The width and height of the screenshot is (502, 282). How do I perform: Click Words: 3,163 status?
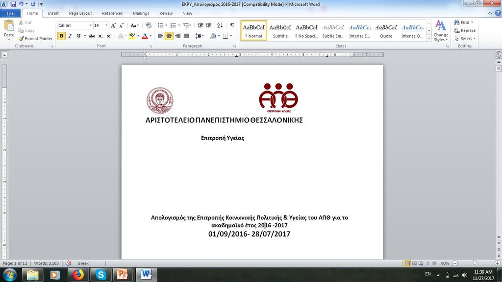coord(47,263)
